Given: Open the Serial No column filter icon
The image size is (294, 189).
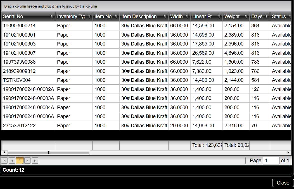Looking at the screenshot, I should pos(52,16).
